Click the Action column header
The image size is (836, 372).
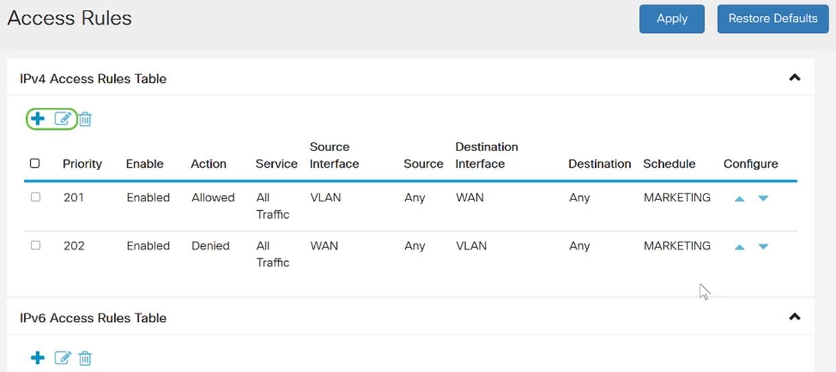pyautogui.click(x=208, y=164)
